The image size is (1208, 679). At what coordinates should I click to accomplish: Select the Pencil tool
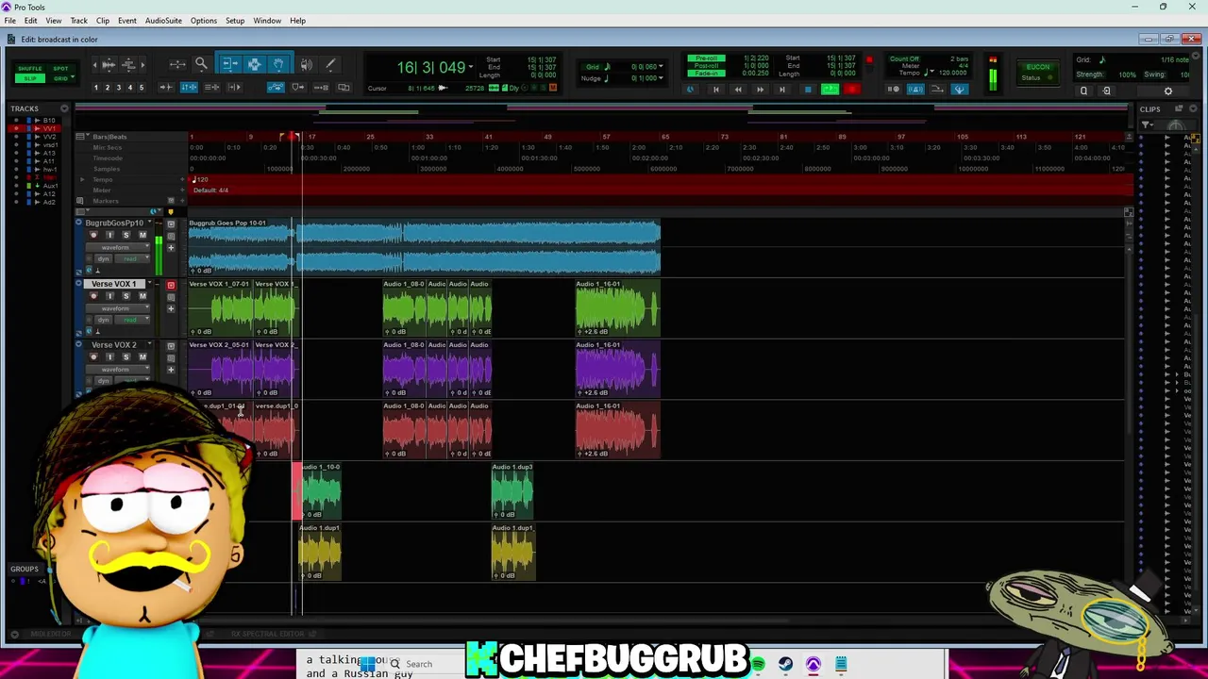330,64
